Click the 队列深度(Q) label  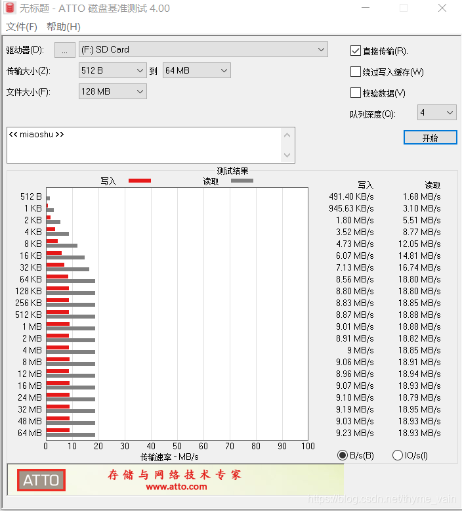pos(373,114)
